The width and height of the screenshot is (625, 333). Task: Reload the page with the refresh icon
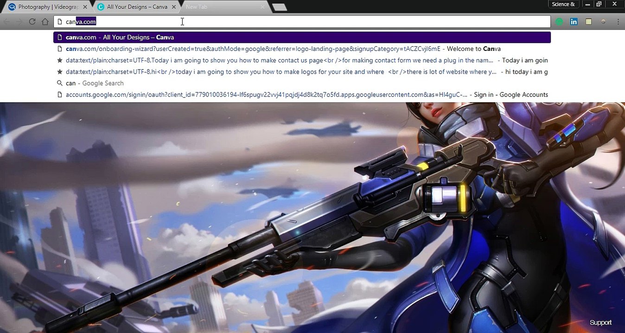32,22
